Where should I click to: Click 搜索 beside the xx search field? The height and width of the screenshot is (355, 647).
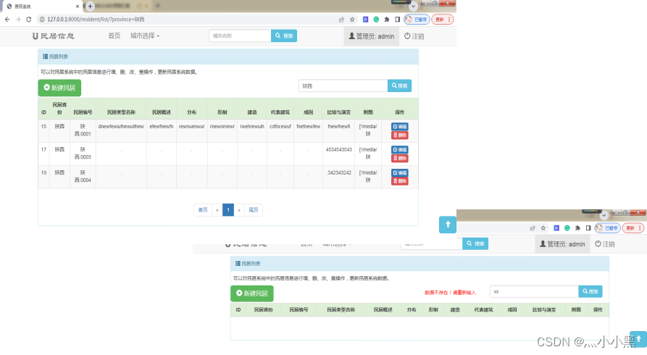tap(590, 291)
